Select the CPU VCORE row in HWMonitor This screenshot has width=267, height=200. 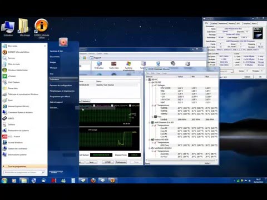coord(182,88)
